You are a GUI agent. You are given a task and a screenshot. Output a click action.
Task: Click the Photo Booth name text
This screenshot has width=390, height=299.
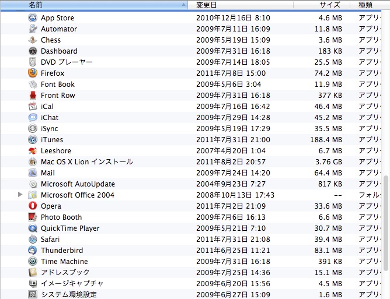61,217
